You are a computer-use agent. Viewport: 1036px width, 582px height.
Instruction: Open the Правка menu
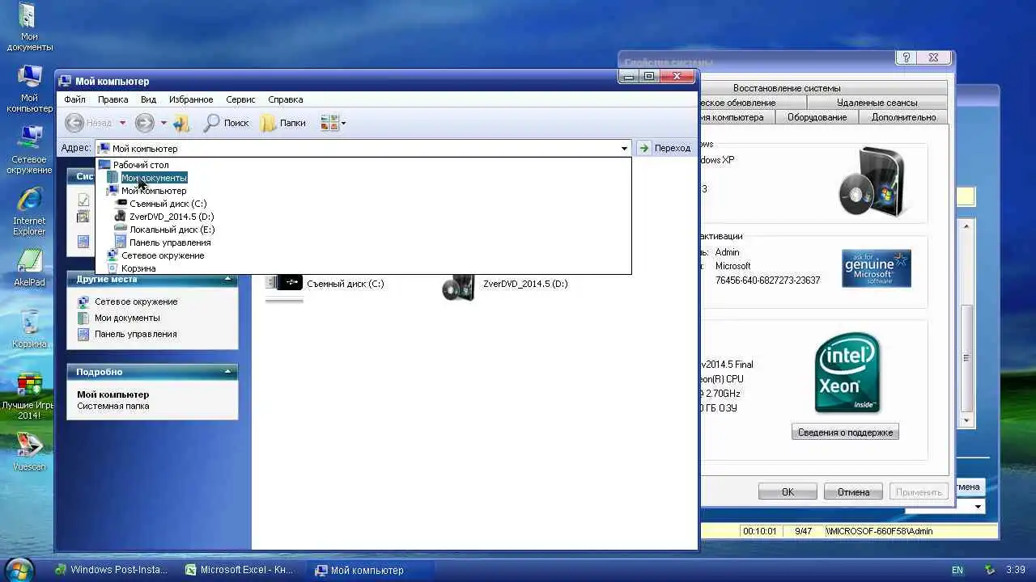[113, 99]
